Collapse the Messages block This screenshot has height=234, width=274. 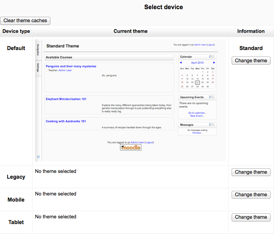(213, 124)
